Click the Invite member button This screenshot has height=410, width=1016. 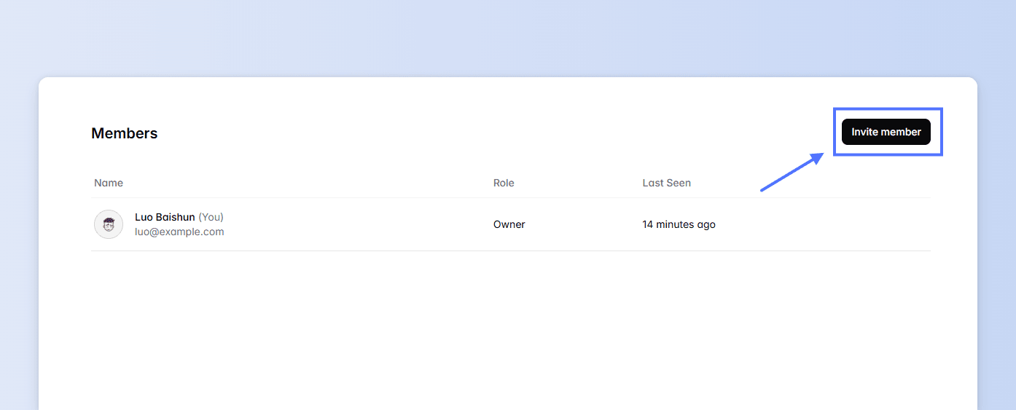pos(886,132)
